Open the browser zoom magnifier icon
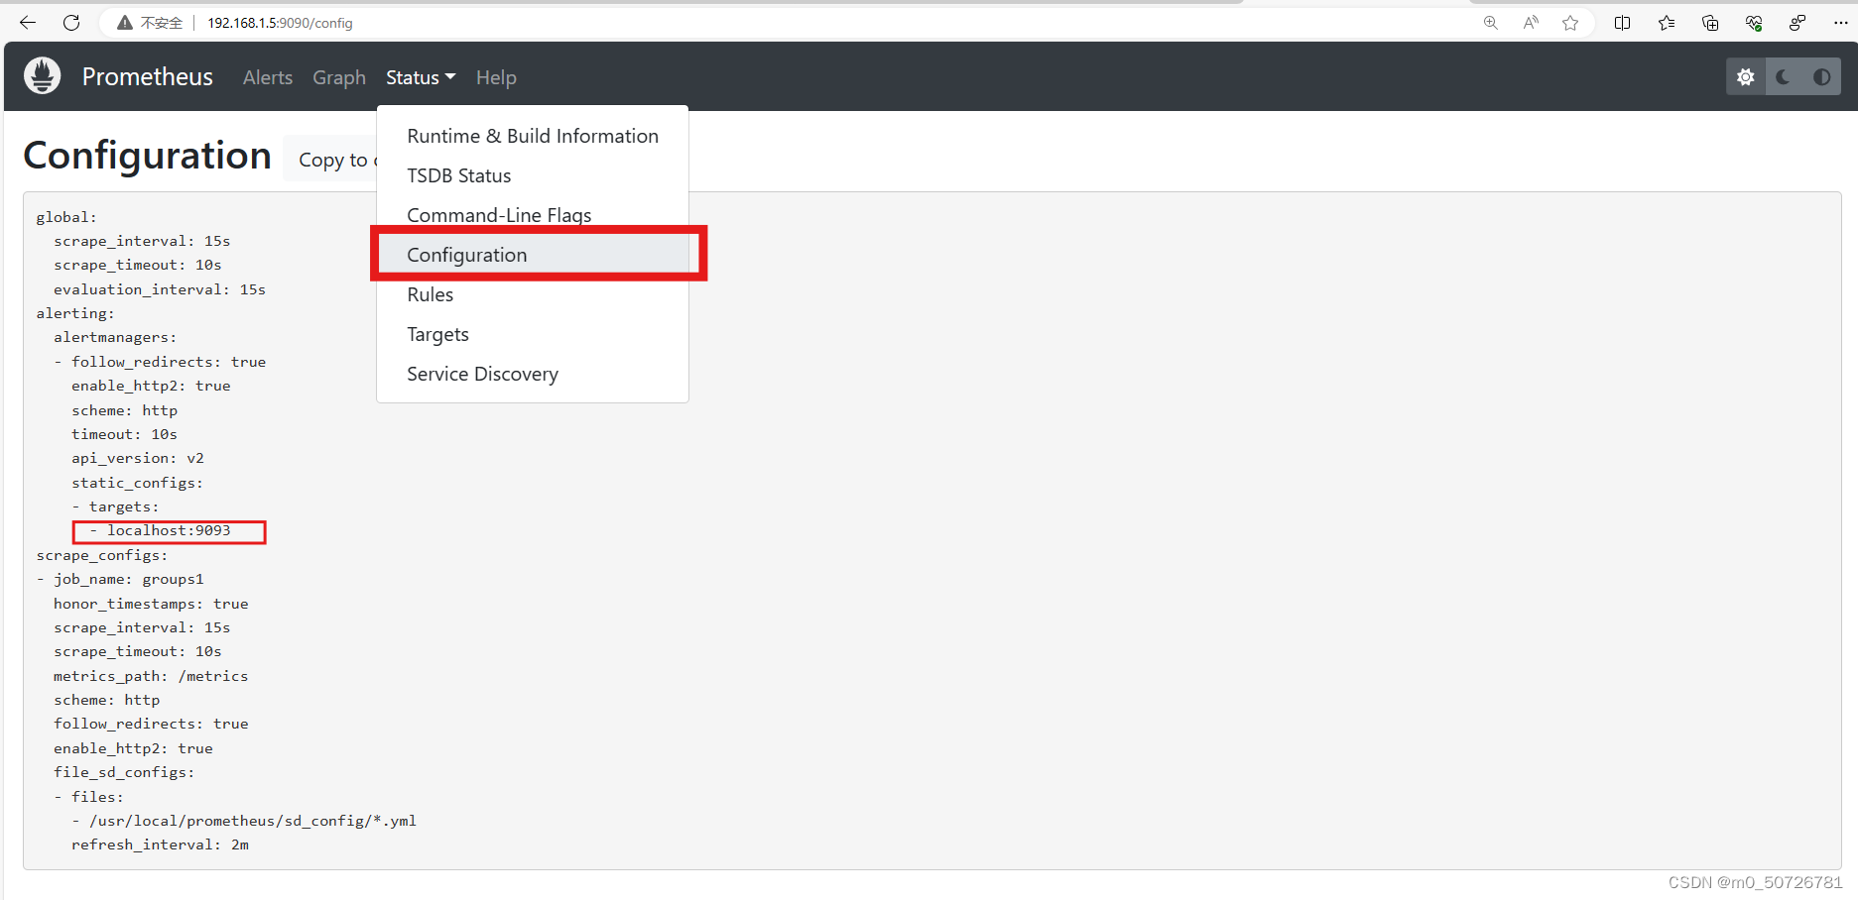 coord(1490,23)
